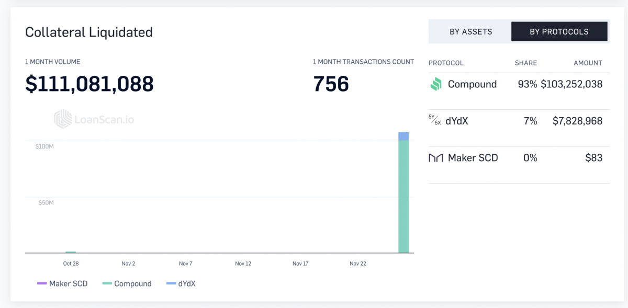The image size is (628, 308).
Task: Click the $103,252,038 Compound amount
Action: point(571,84)
